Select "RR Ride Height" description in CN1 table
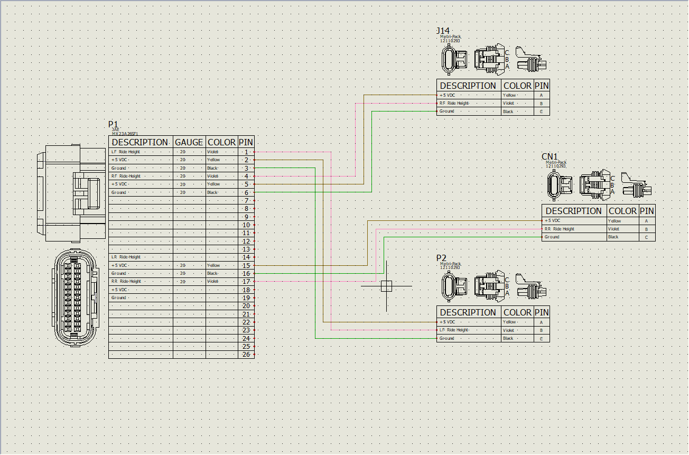The width and height of the screenshot is (689, 455). click(560, 229)
